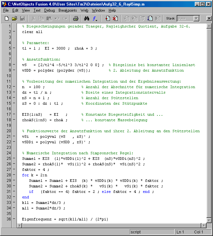The image size is (213, 236).
Task: Open the File menu
Action: pyautogui.click(x=6, y=10)
